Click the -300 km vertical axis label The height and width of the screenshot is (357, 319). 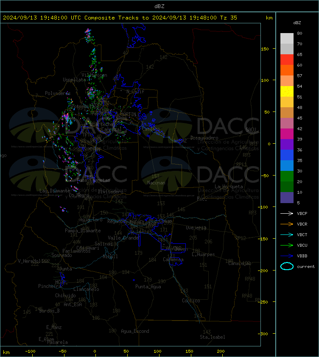click(263, 334)
